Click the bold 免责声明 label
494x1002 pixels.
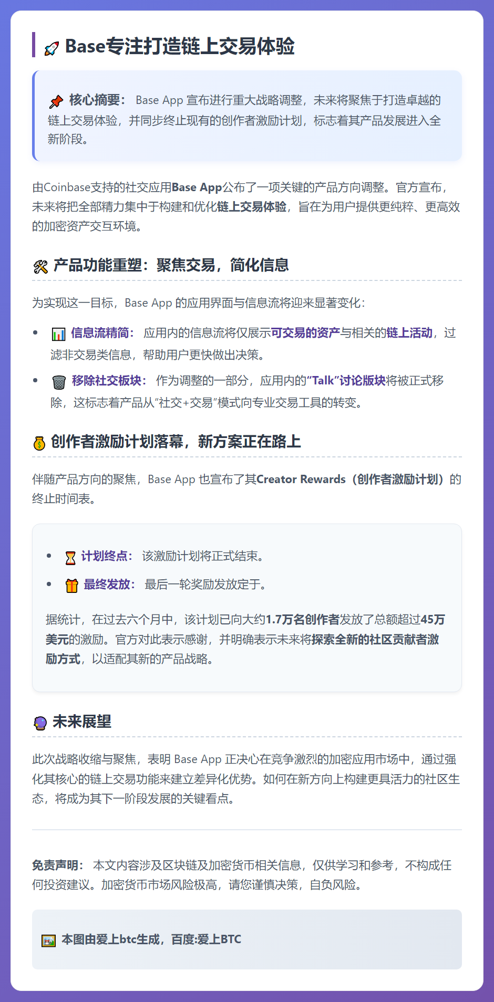58,865
